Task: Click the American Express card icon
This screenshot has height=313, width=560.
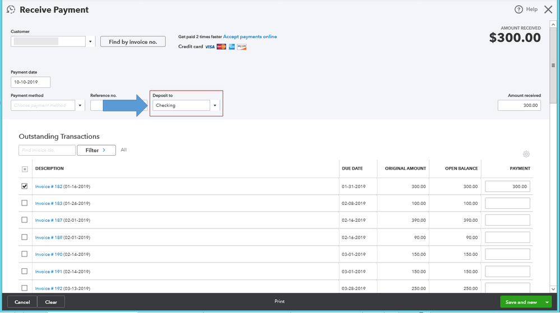Action: [x=232, y=46]
